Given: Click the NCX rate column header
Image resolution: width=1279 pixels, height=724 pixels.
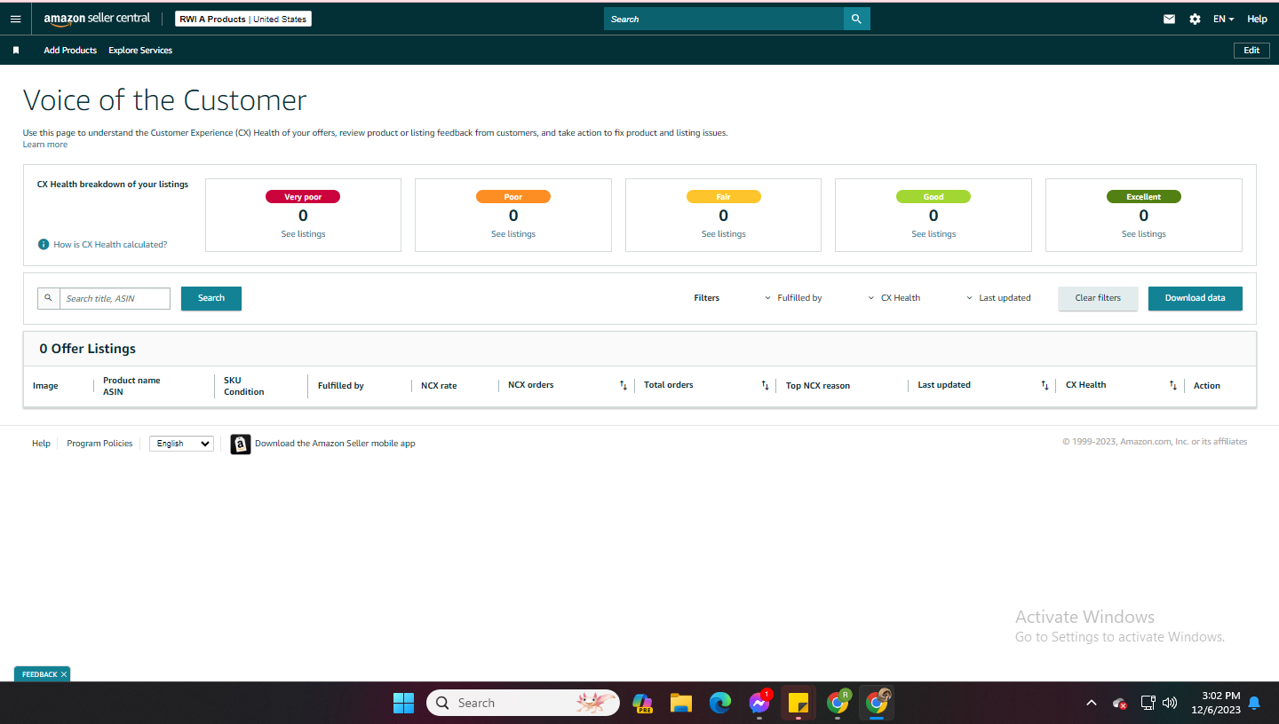Looking at the screenshot, I should point(439,386).
